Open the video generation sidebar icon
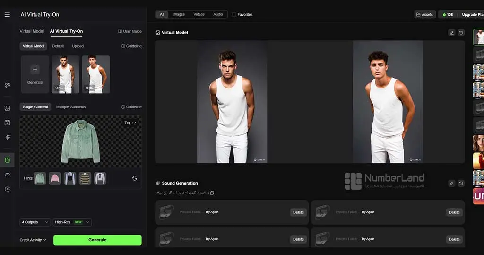 (x=7, y=123)
